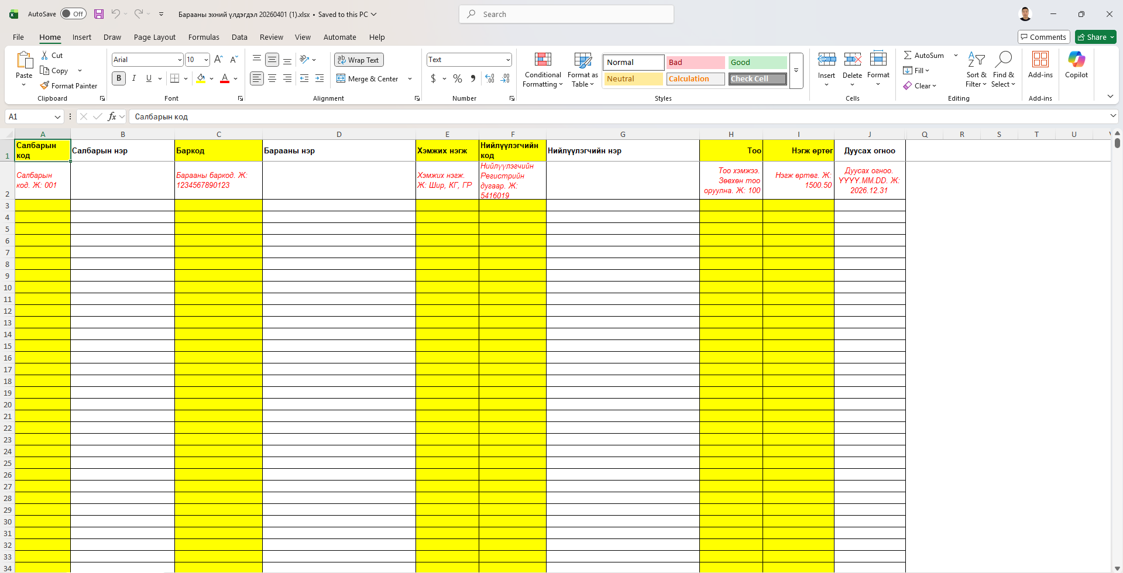Toggle Bold formatting button
The image size is (1123, 573).
(x=119, y=78)
